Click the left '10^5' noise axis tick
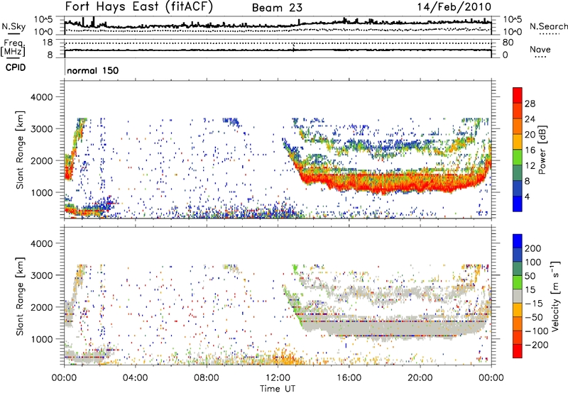This screenshot has height=393, width=568. tap(43, 20)
